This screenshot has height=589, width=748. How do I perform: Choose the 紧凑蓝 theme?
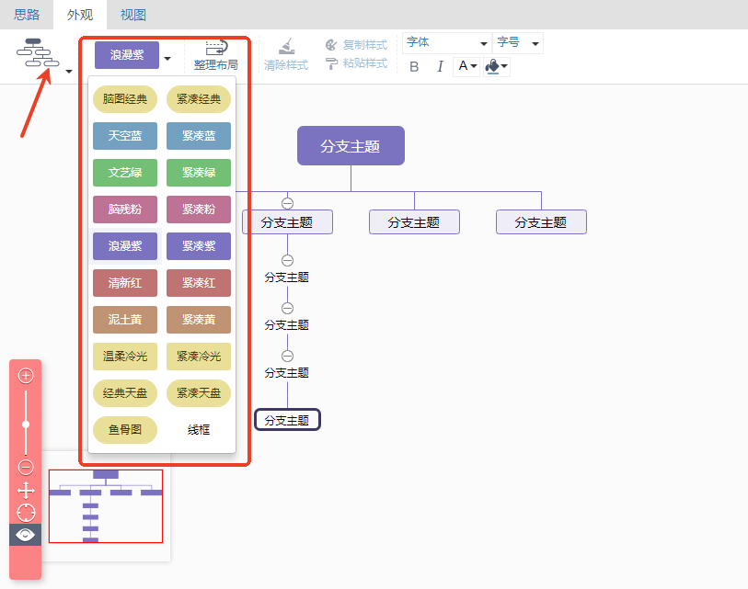(x=199, y=136)
